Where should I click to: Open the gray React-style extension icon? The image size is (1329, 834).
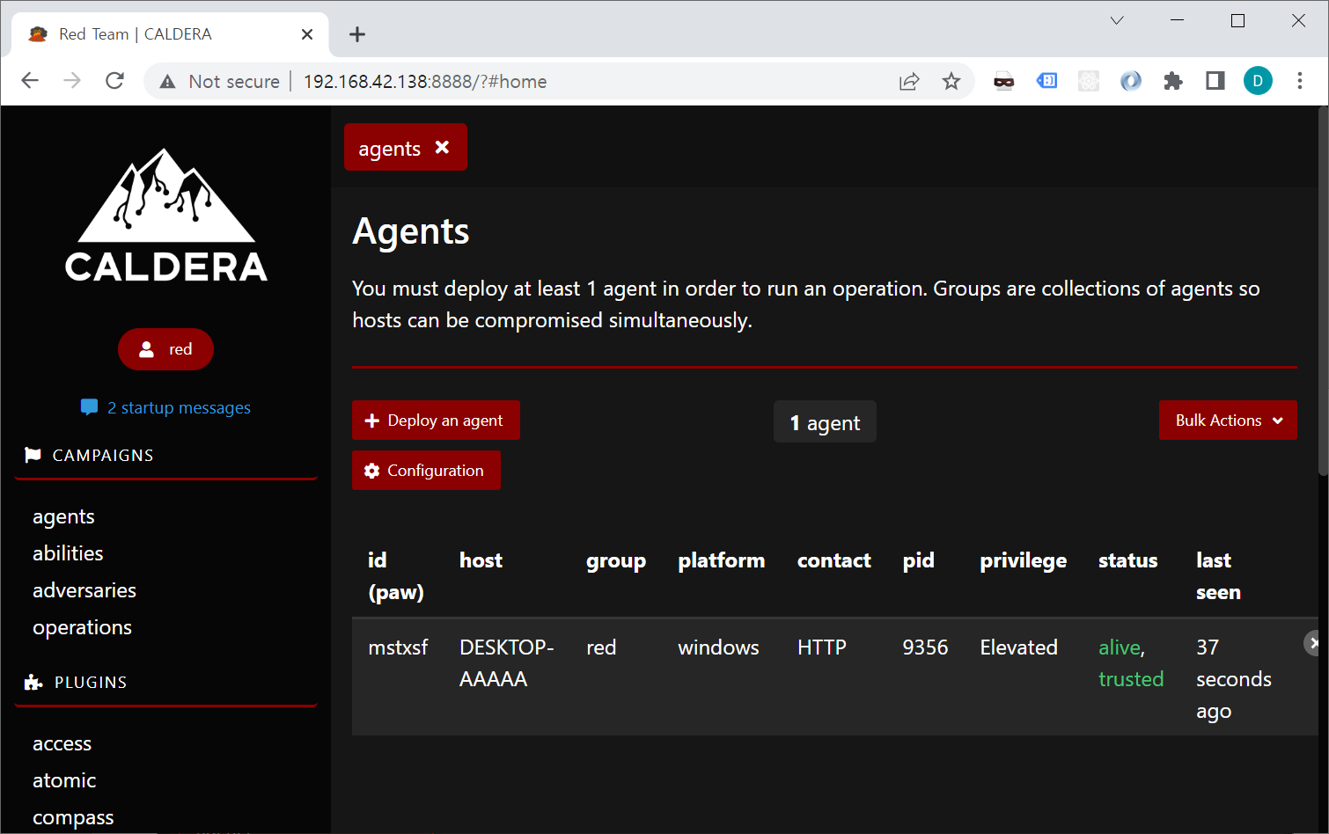[1089, 81]
